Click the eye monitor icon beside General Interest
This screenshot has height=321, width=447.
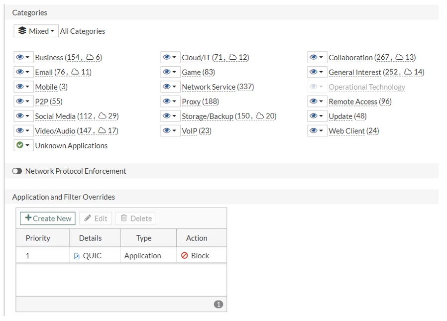(314, 72)
